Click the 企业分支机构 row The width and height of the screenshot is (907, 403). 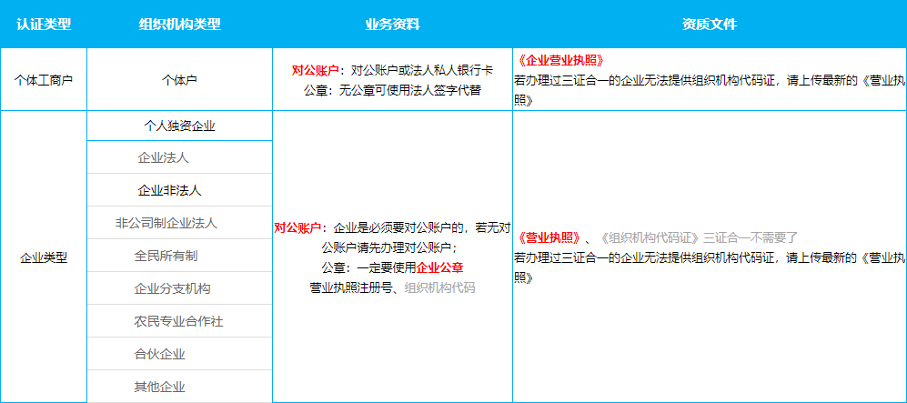tap(173, 288)
